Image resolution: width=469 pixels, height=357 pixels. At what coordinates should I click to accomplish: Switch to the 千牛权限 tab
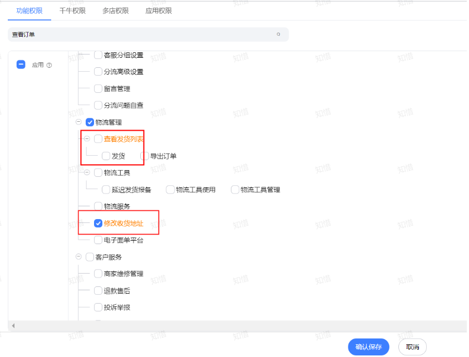[72, 11]
